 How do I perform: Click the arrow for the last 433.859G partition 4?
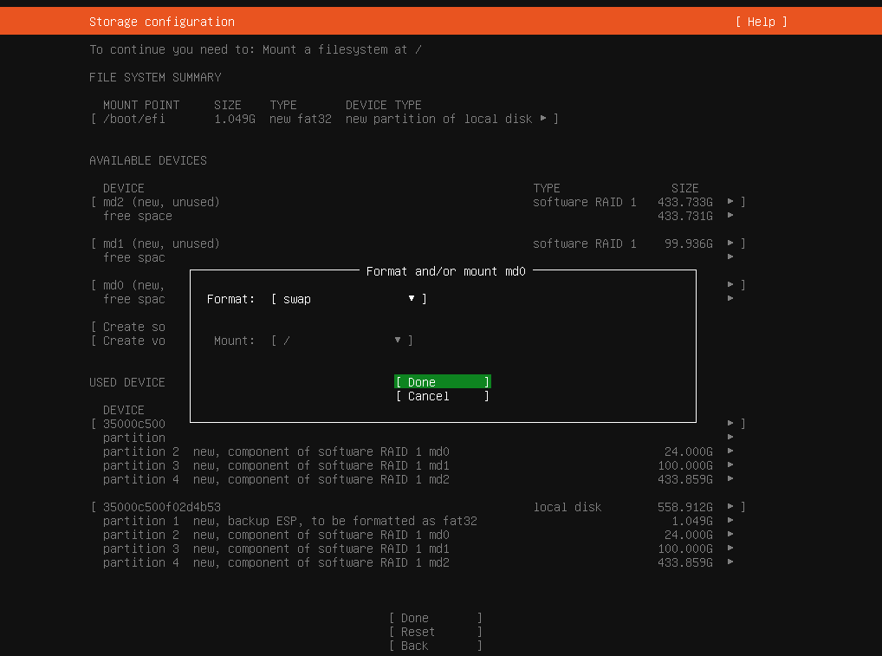[730, 562]
